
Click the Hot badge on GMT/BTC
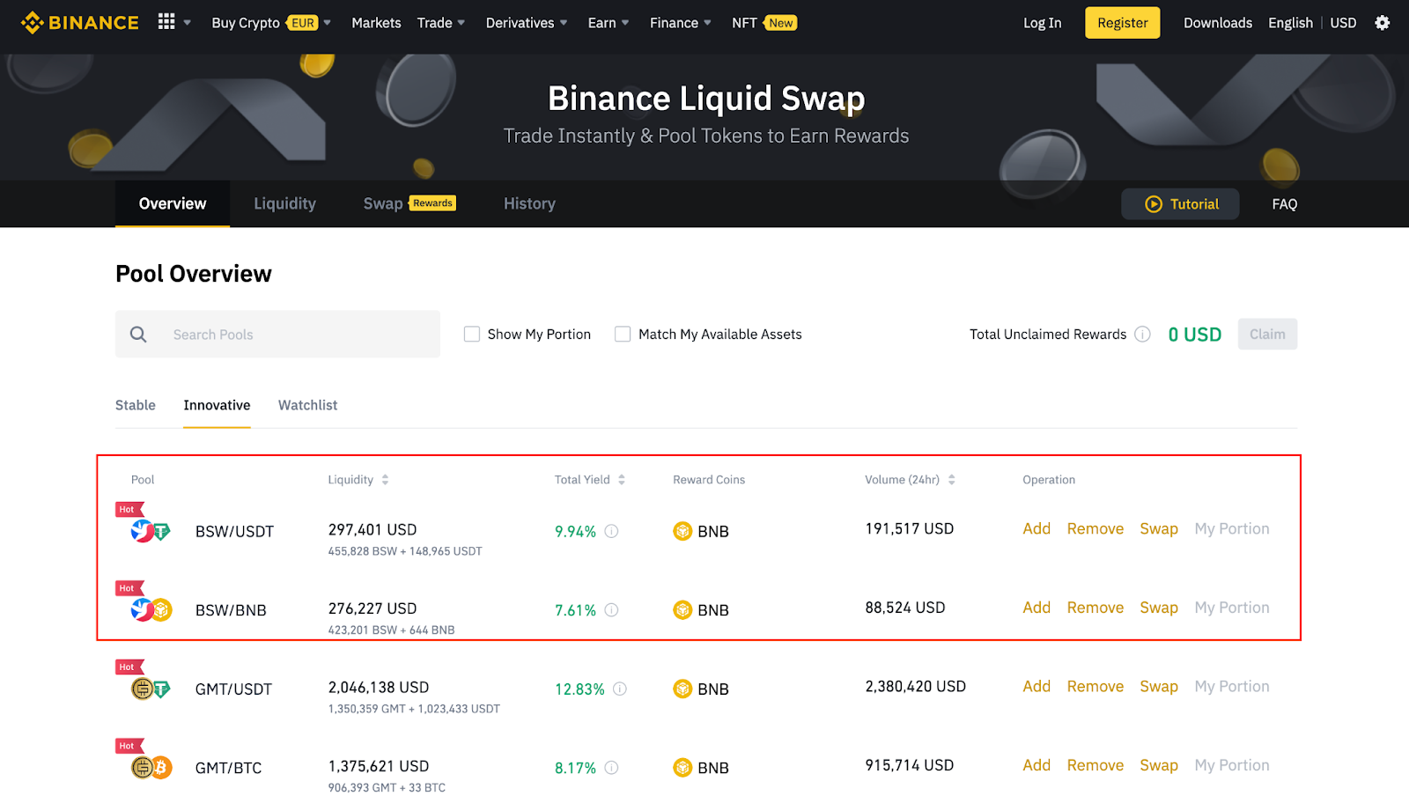coord(129,746)
